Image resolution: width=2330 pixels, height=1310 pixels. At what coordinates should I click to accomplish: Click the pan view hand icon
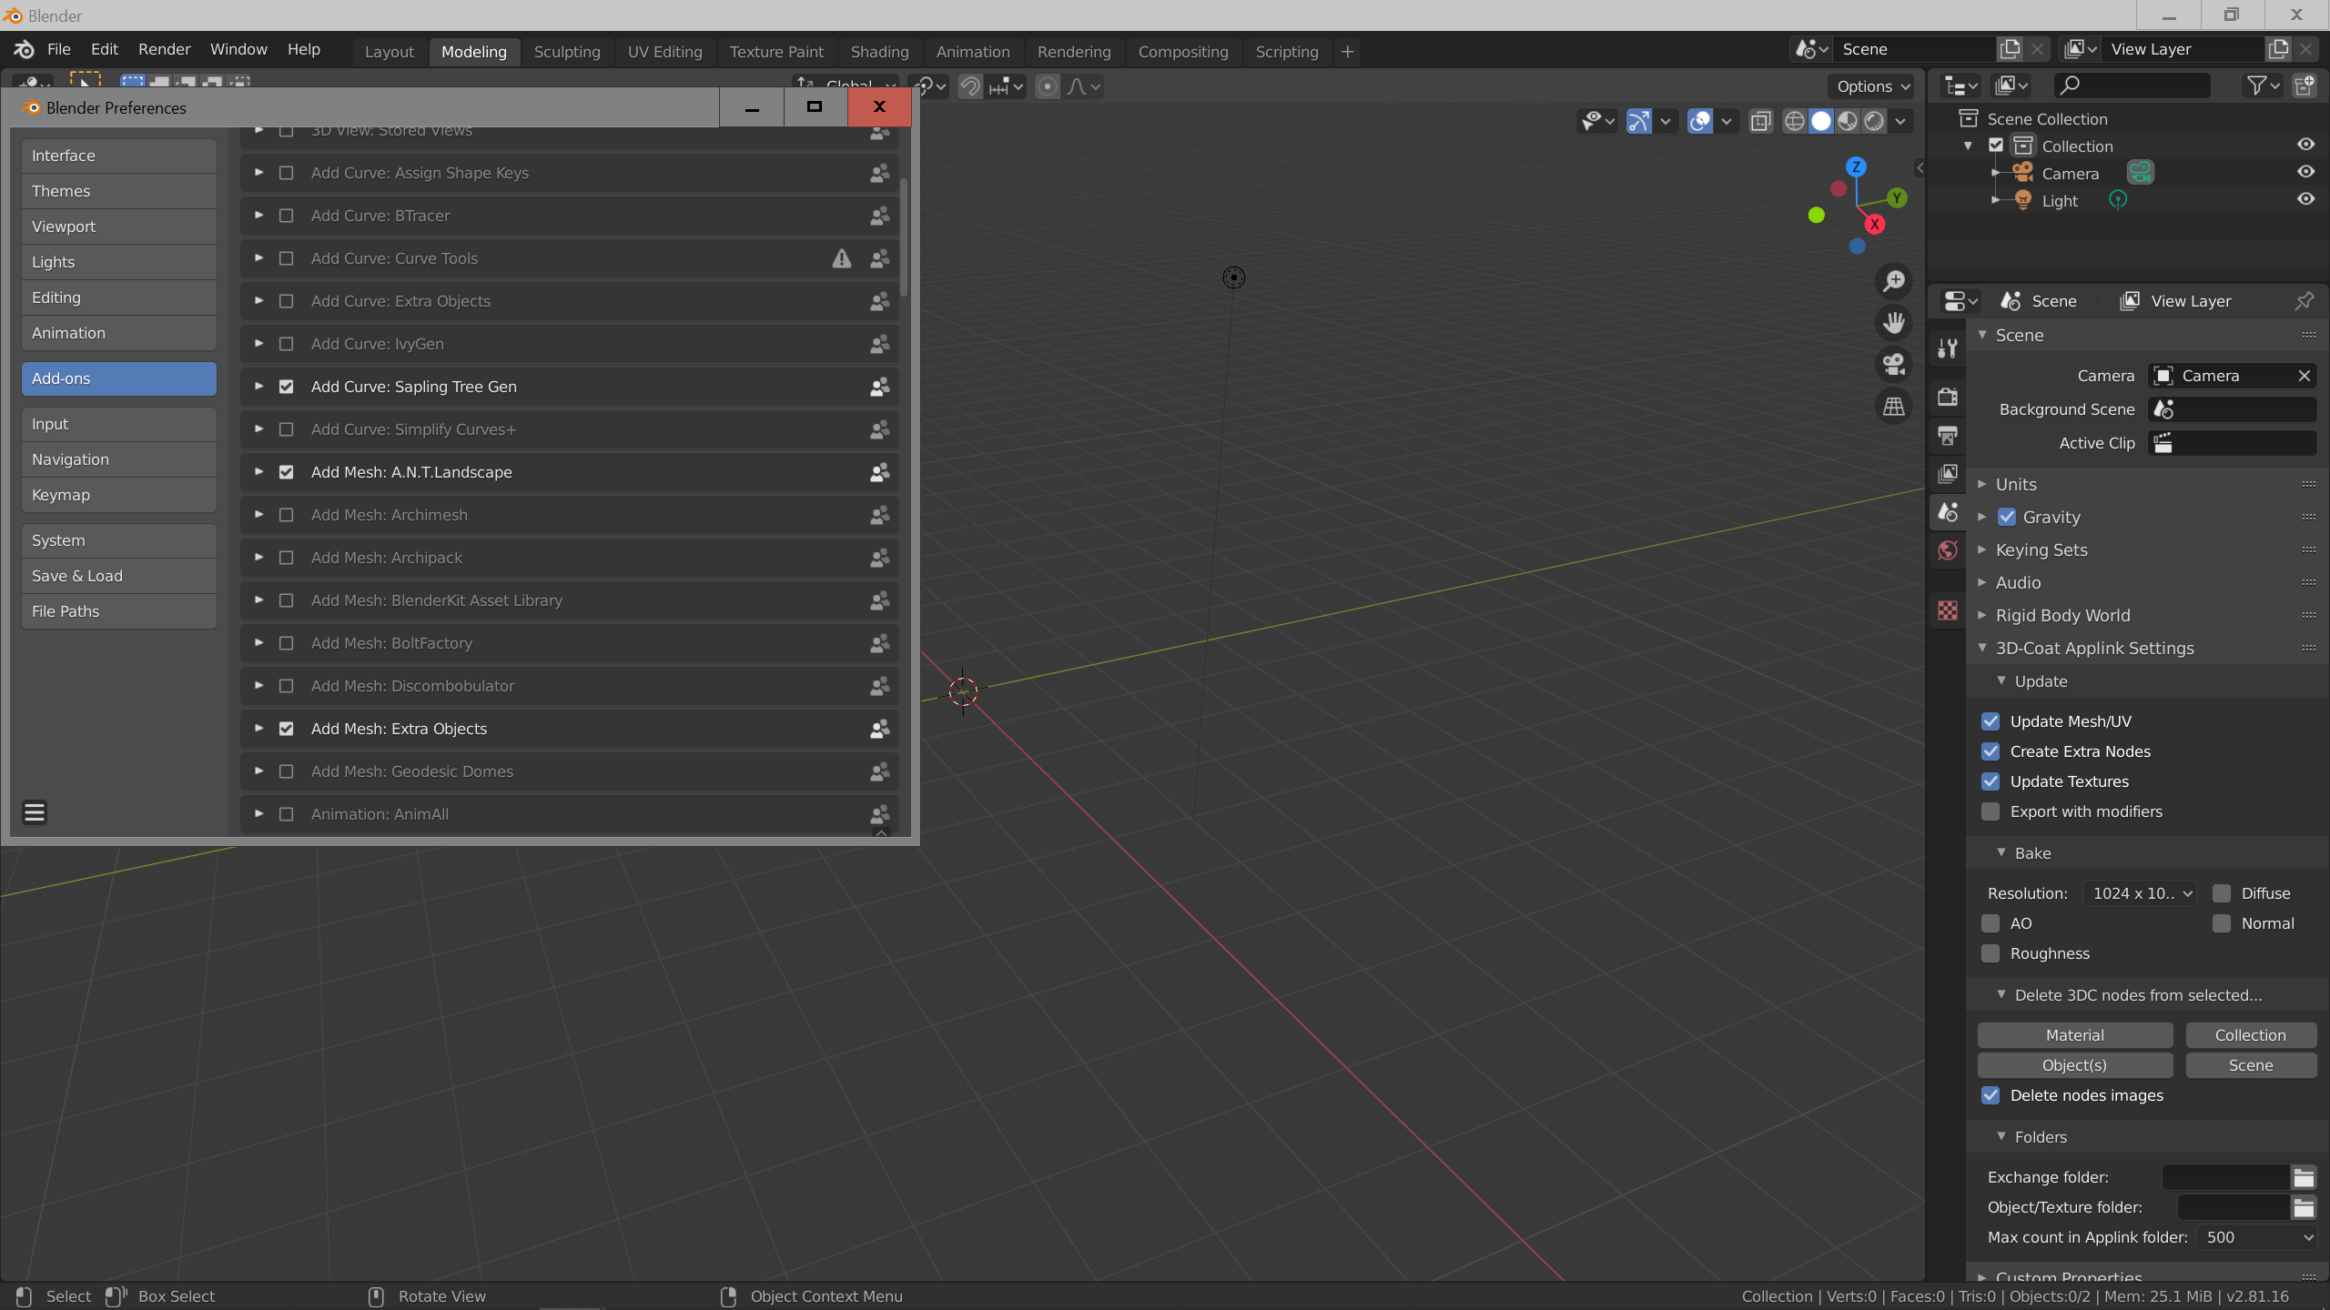pyautogui.click(x=1894, y=323)
